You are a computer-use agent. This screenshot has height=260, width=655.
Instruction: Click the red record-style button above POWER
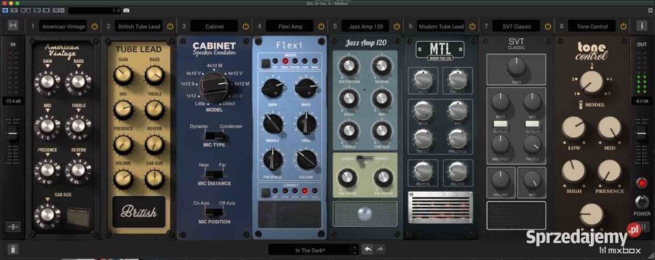(641, 182)
